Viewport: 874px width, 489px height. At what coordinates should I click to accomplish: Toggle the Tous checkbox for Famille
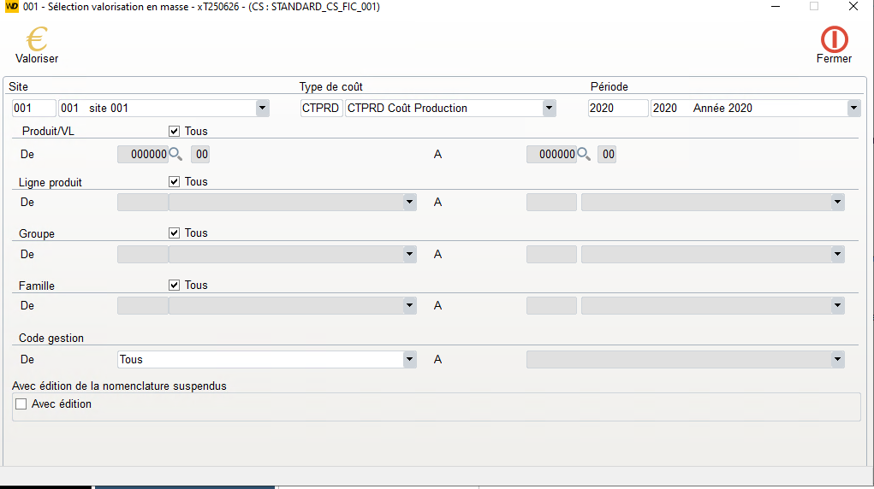pyautogui.click(x=175, y=286)
